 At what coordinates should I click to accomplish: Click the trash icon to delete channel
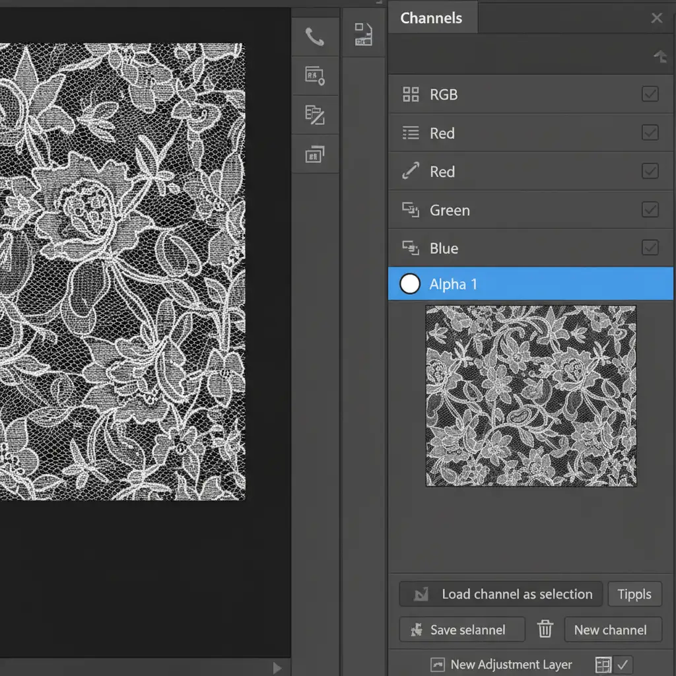click(545, 629)
